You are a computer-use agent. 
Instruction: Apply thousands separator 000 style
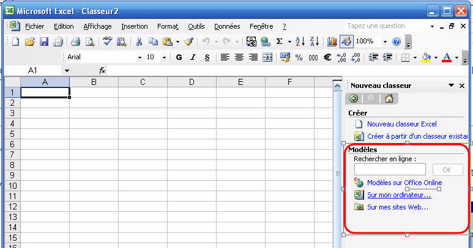coord(313,57)
